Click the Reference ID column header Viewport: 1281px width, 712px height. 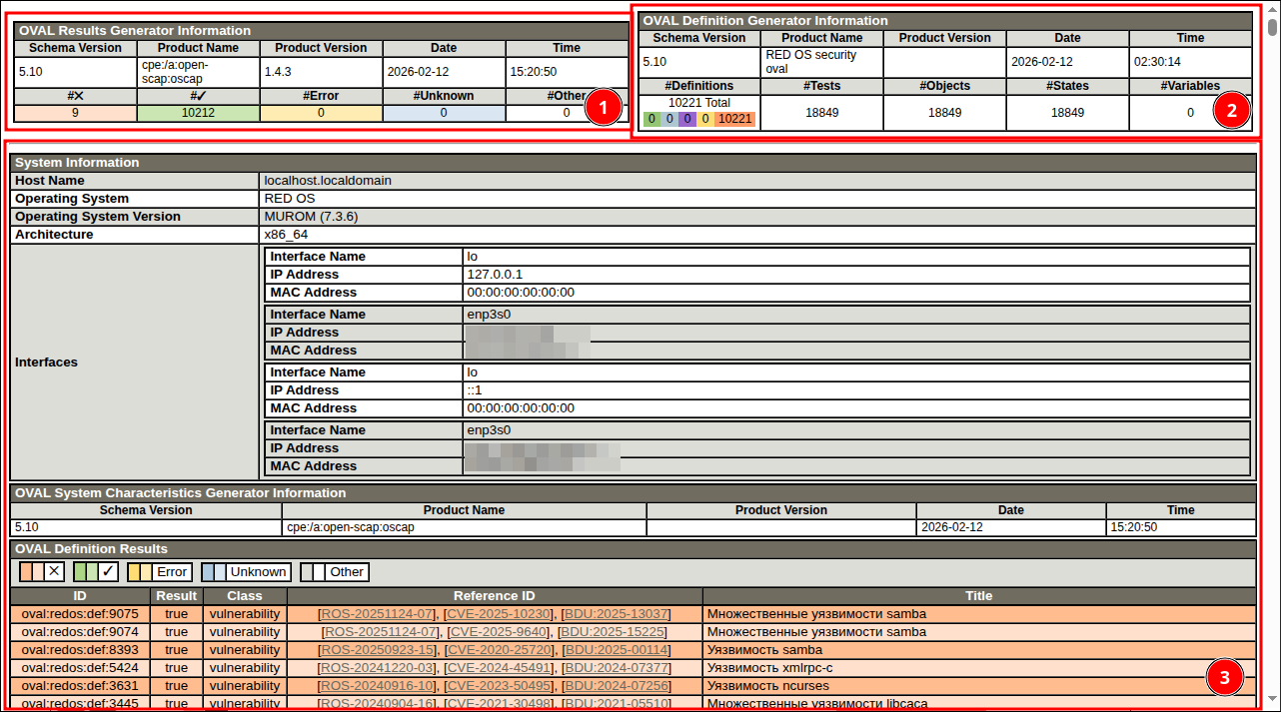tap(494, 596)
